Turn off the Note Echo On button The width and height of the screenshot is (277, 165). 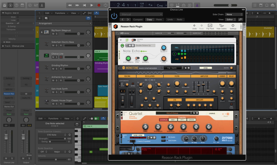(x=122, y=46)
